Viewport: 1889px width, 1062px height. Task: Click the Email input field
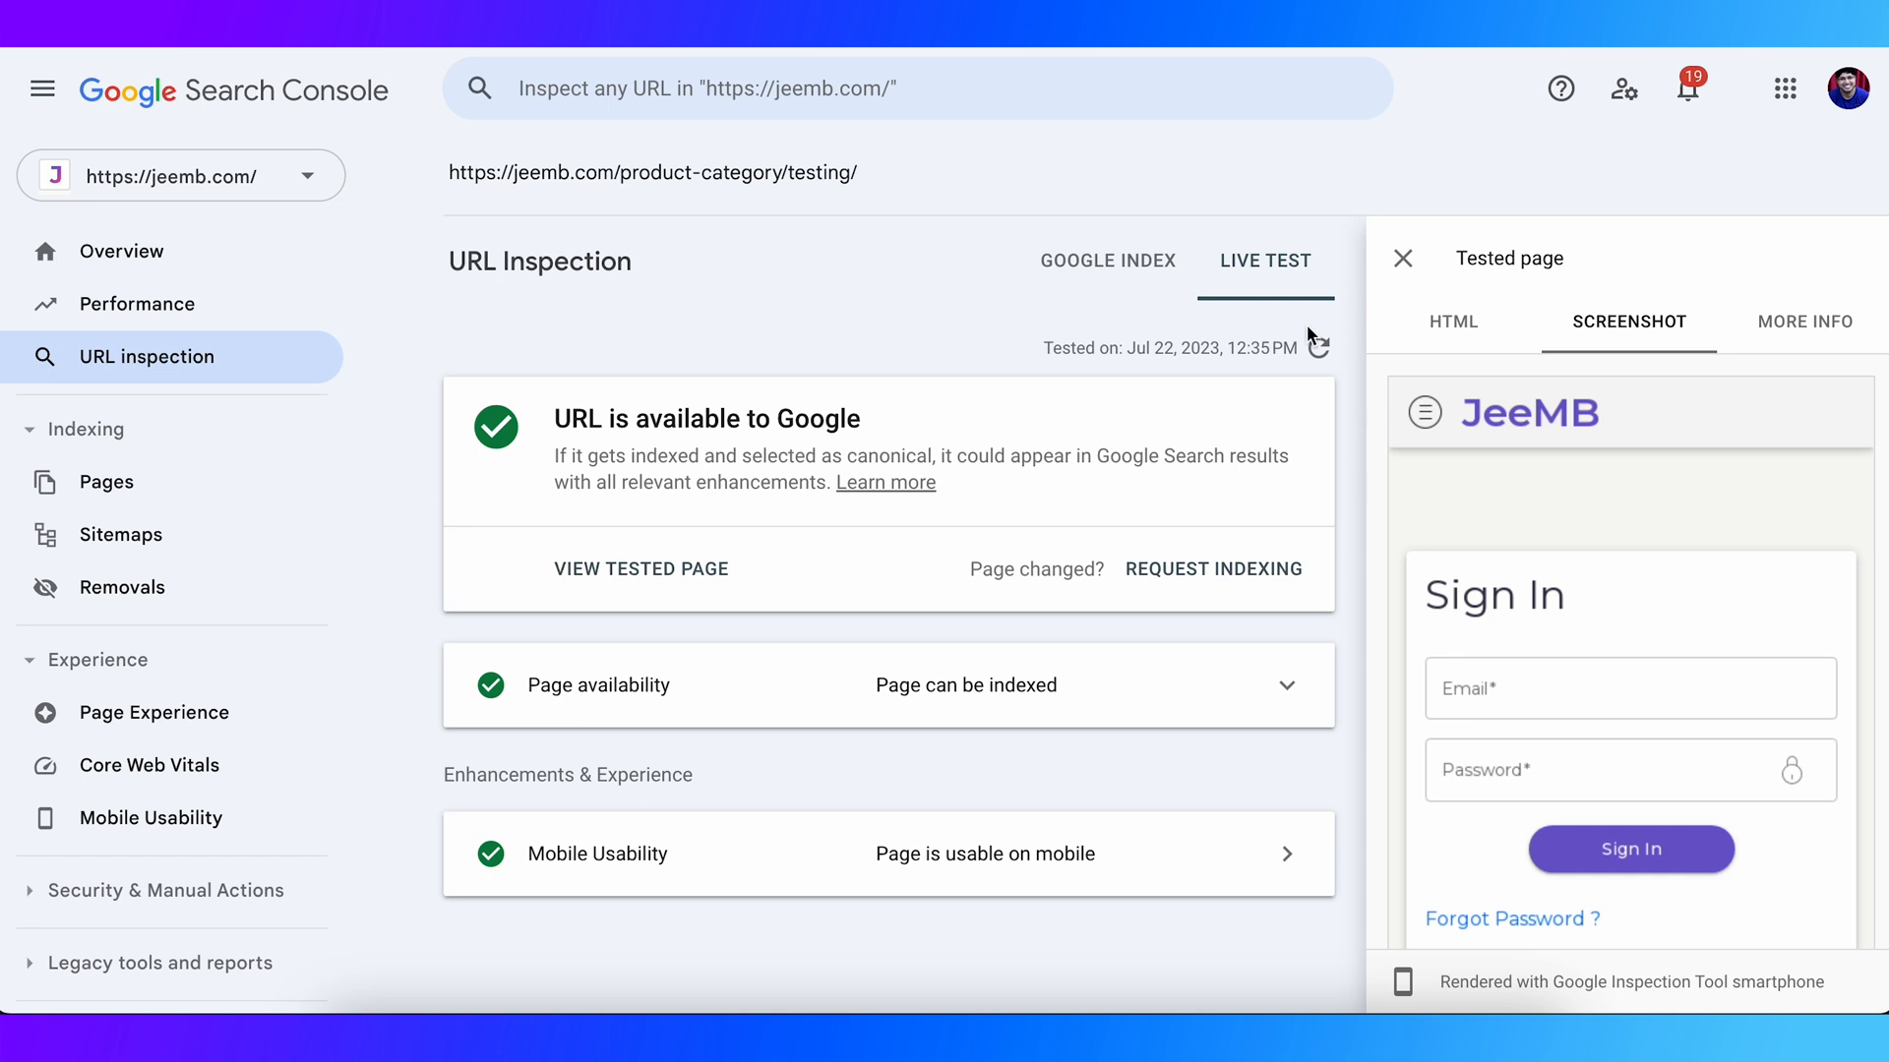click(1630, 688)
